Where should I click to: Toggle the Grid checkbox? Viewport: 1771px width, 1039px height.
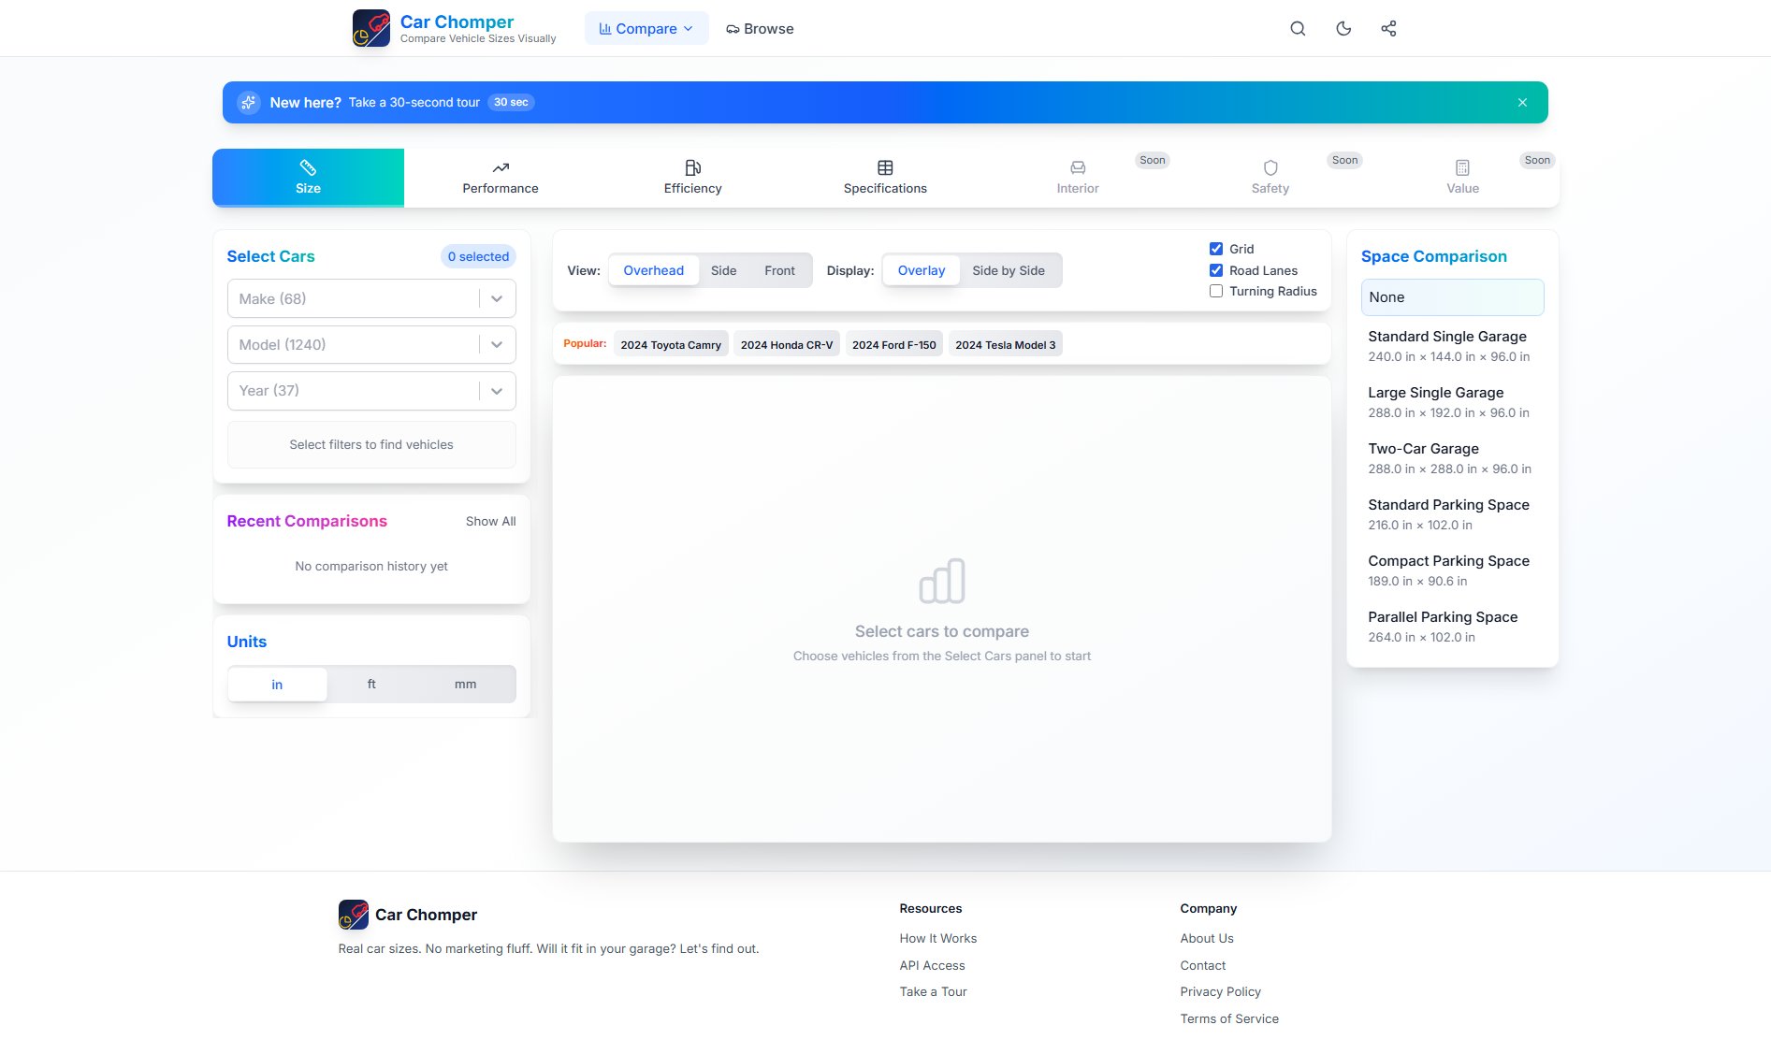pos(1216,249)
